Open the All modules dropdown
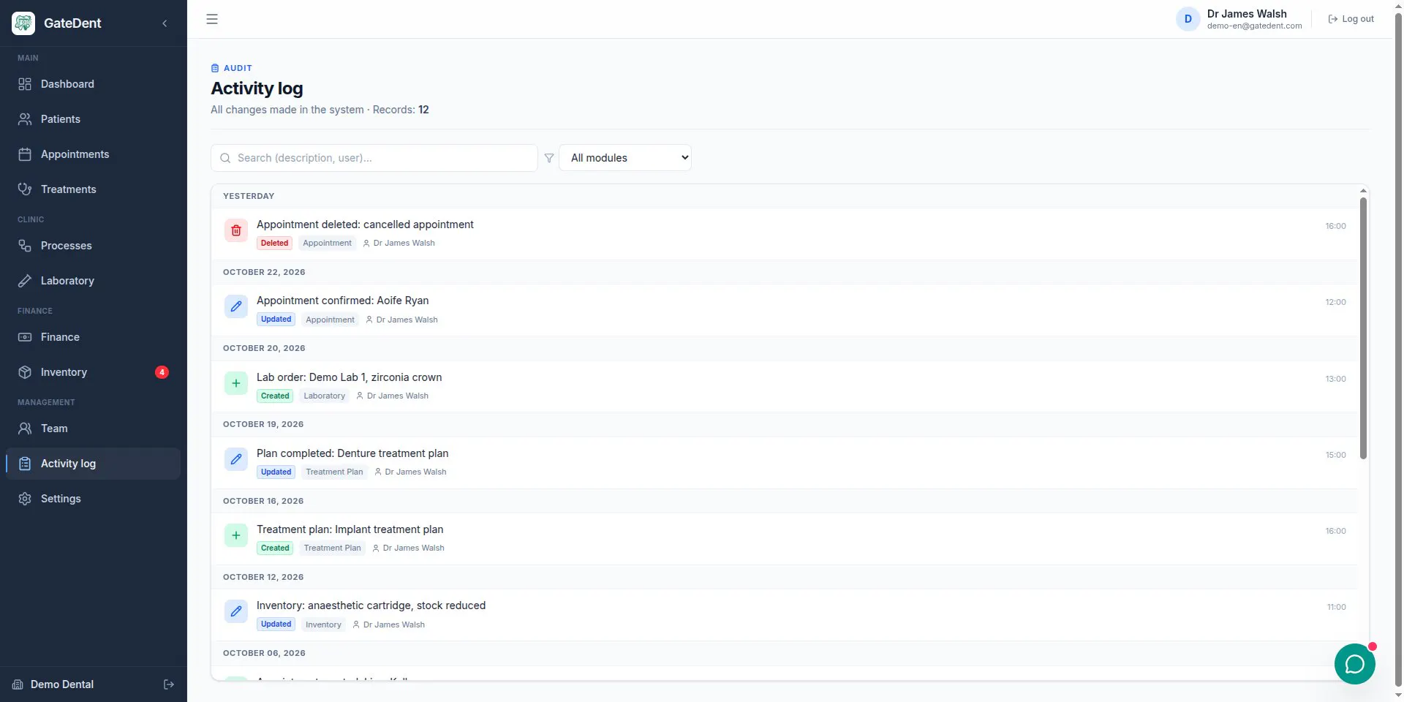The image size is (1404, 702). click(x=625, y=158)
